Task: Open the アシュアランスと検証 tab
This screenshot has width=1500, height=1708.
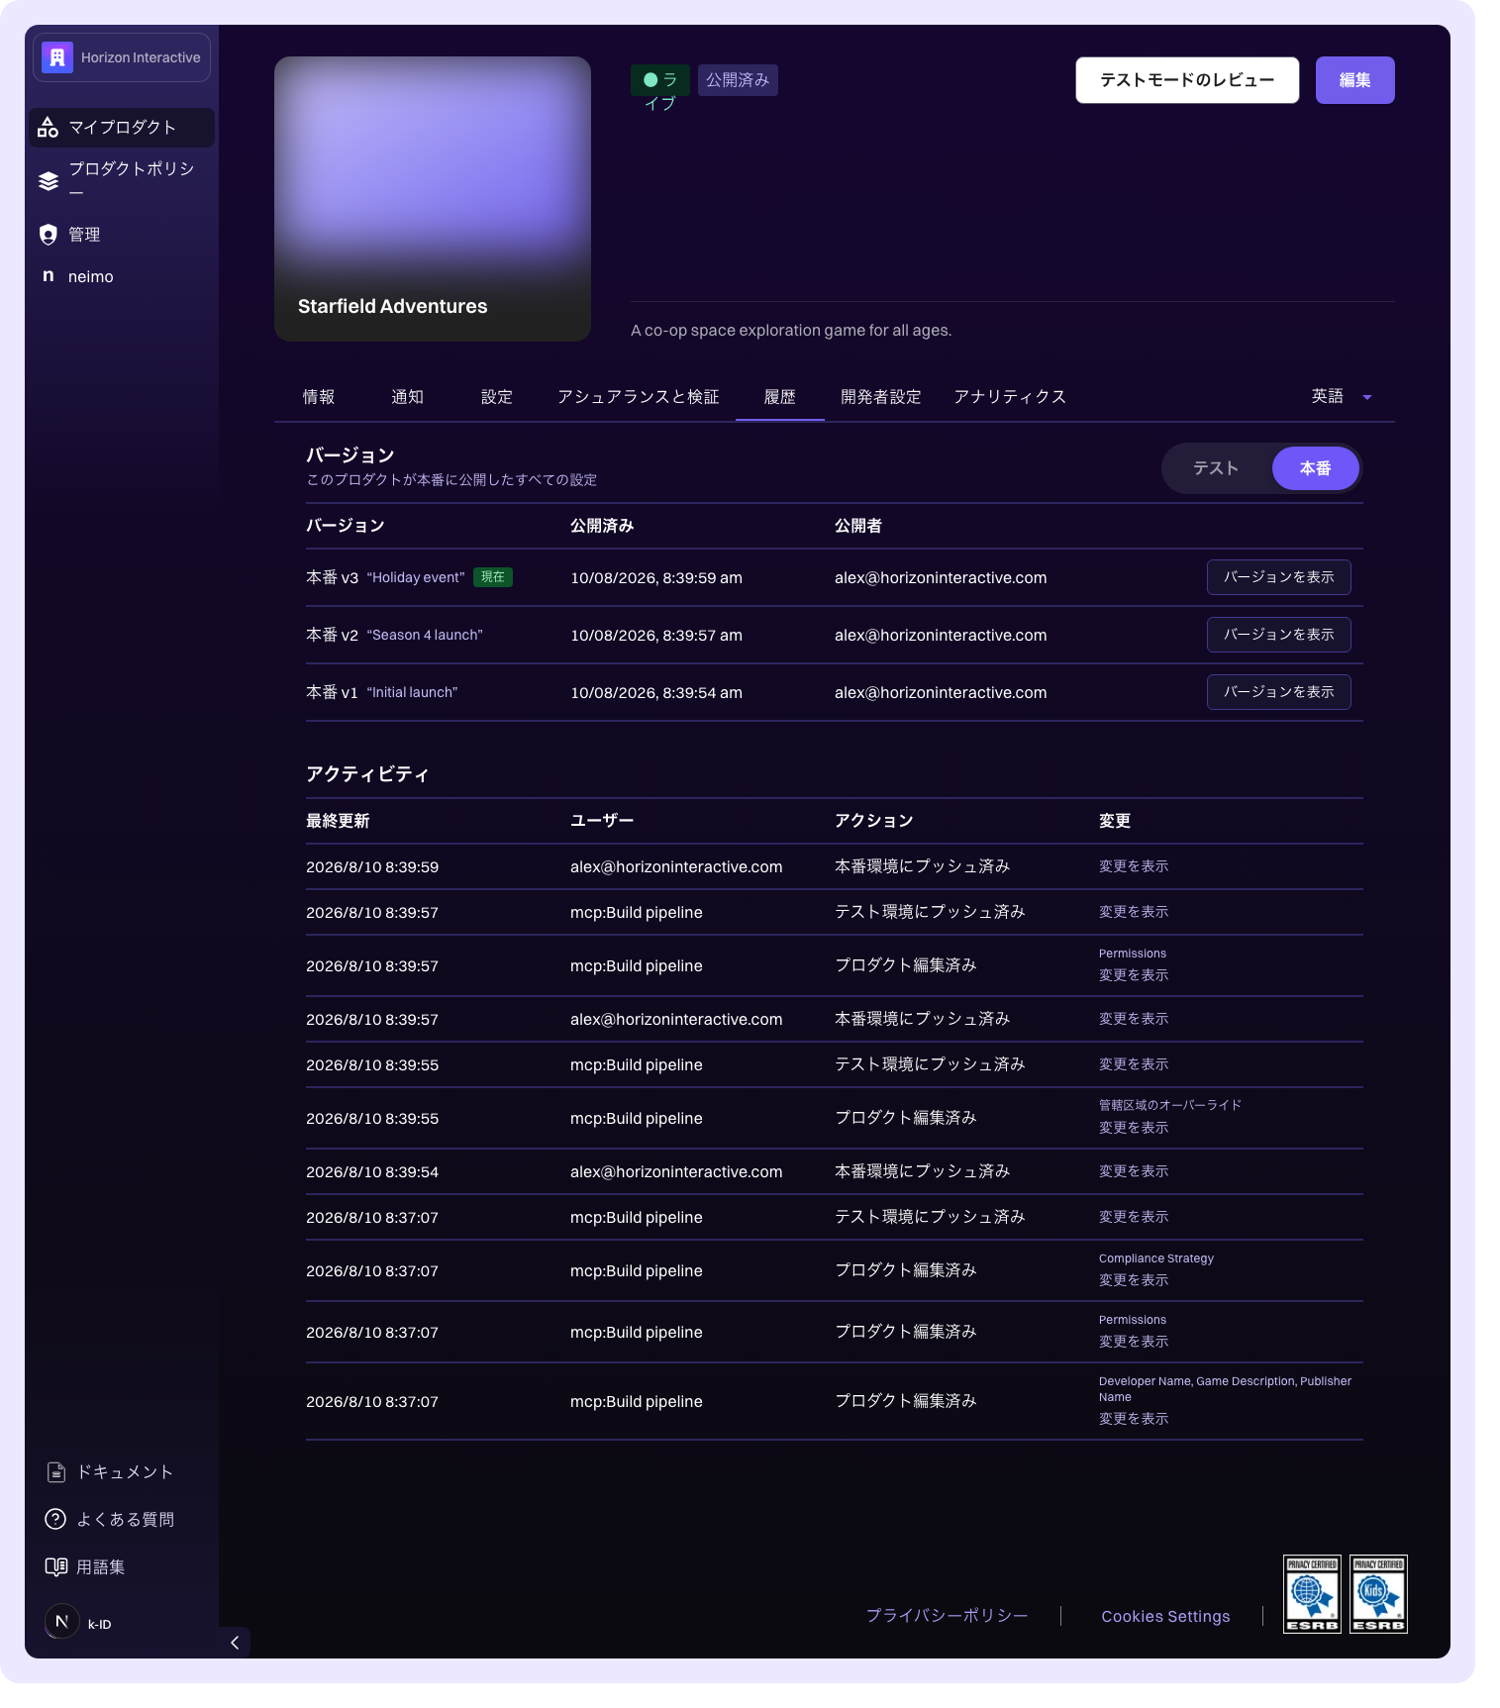Action: coord(639,397)
